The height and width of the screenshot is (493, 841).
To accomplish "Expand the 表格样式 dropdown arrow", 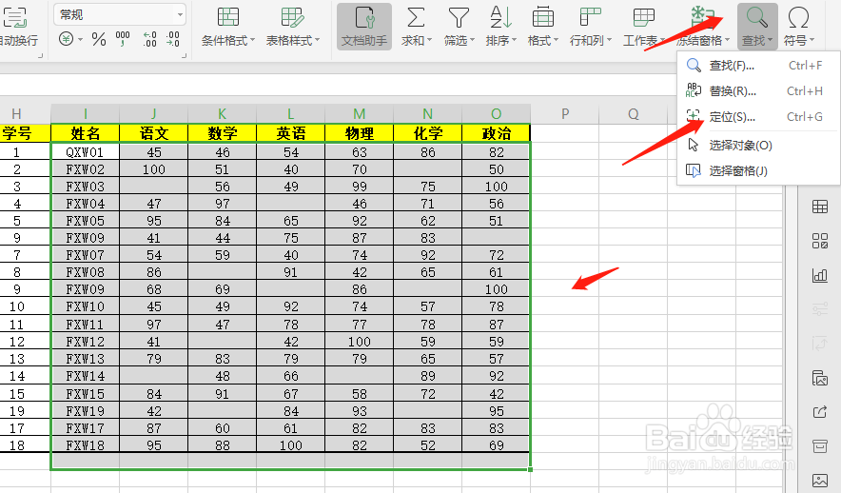I will 317,40.
